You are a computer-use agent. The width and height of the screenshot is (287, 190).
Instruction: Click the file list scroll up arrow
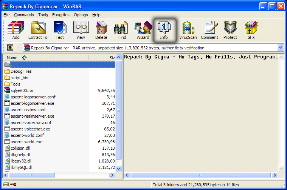pyautogui.click(x=119, y=57)
